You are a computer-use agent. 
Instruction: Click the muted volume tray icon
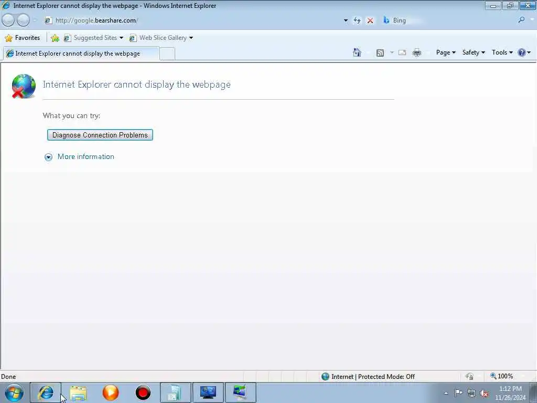(484, 394)
